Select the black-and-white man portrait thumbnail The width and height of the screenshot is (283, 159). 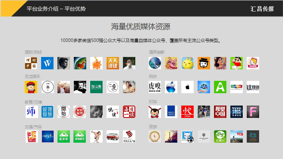click(80, 87)
